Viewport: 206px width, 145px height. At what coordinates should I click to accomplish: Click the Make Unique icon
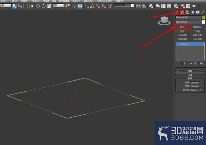click(x=191, y=63)
